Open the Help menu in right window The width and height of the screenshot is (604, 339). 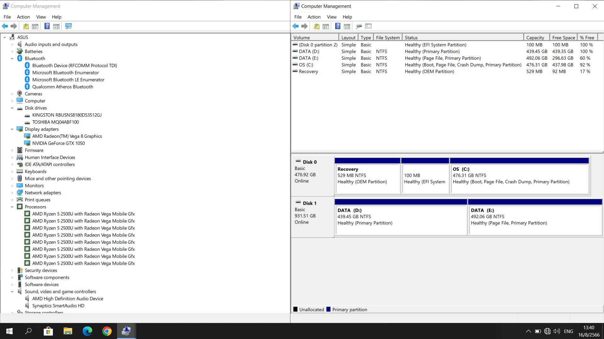[347, 17]
